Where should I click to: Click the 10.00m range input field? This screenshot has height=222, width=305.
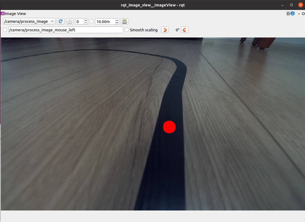pos(105,21)
